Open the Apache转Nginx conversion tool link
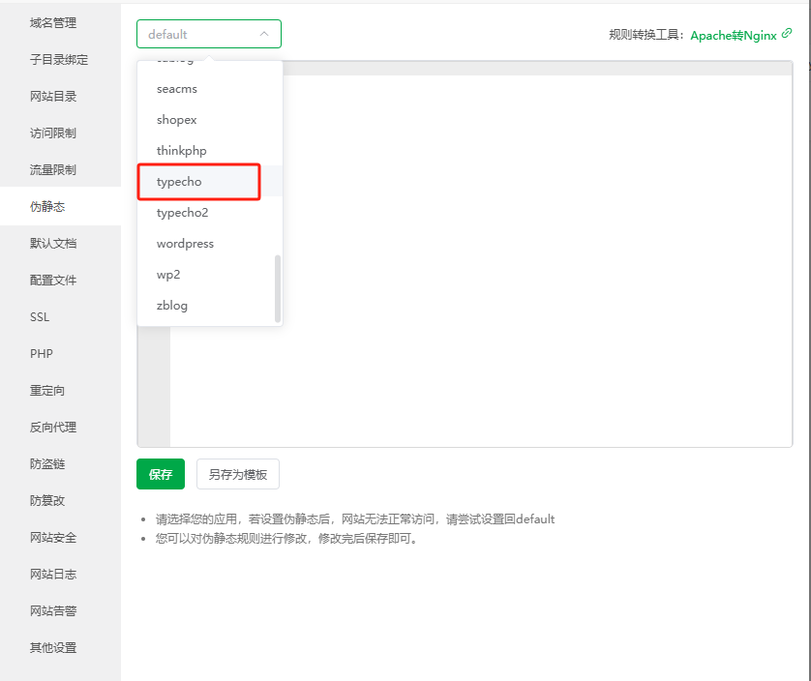This screenshot has height=681, width=811. [x=733, y=35]
